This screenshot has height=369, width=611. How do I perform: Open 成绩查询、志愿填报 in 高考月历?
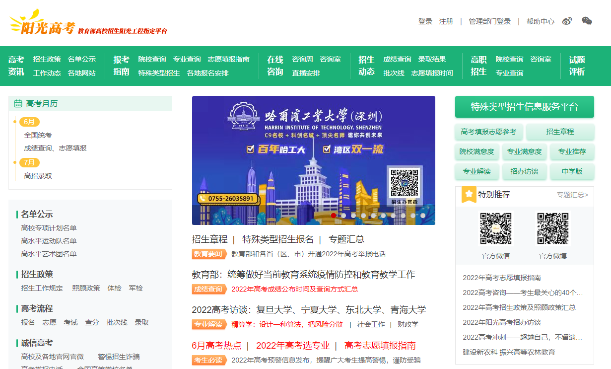(55, 148)
